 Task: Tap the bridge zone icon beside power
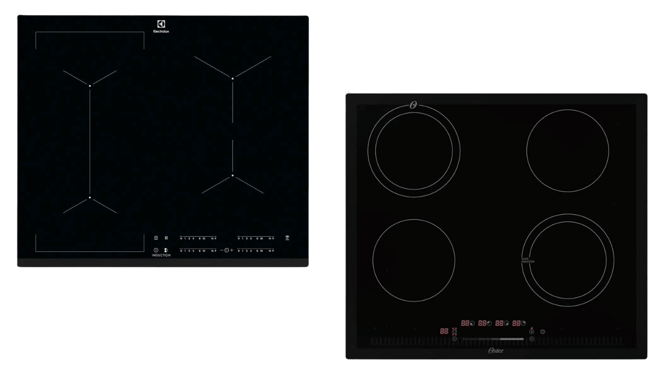point(166,250)
